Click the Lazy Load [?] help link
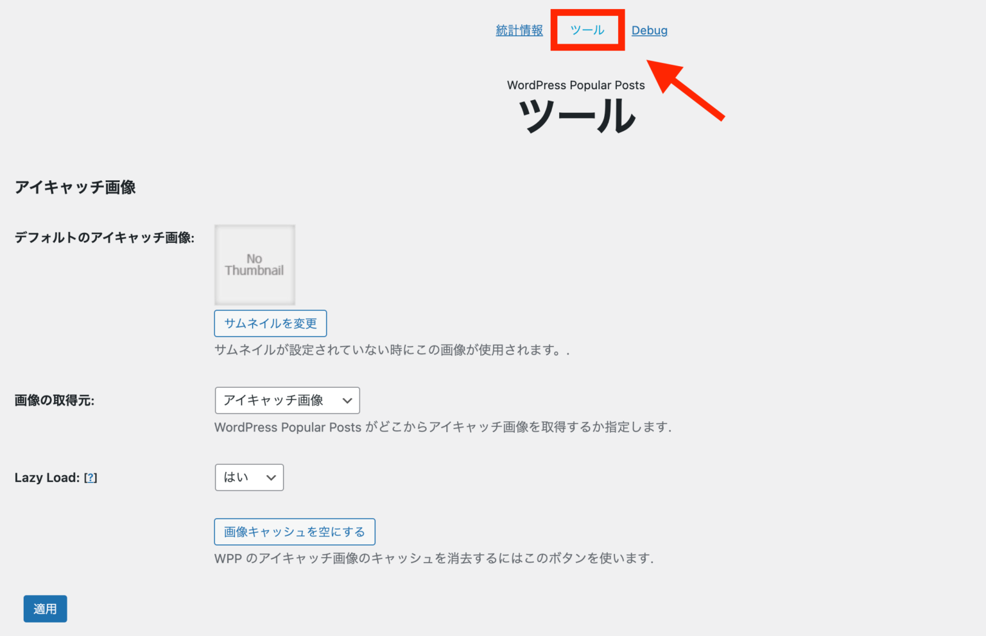The image size is (986, 636). pyautogui.click(x=91, y=478)
